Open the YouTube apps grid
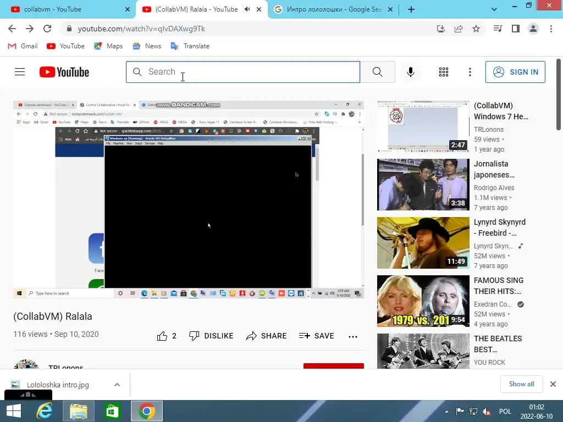Viewport: 563px width, 422px height. coord(444,72)
